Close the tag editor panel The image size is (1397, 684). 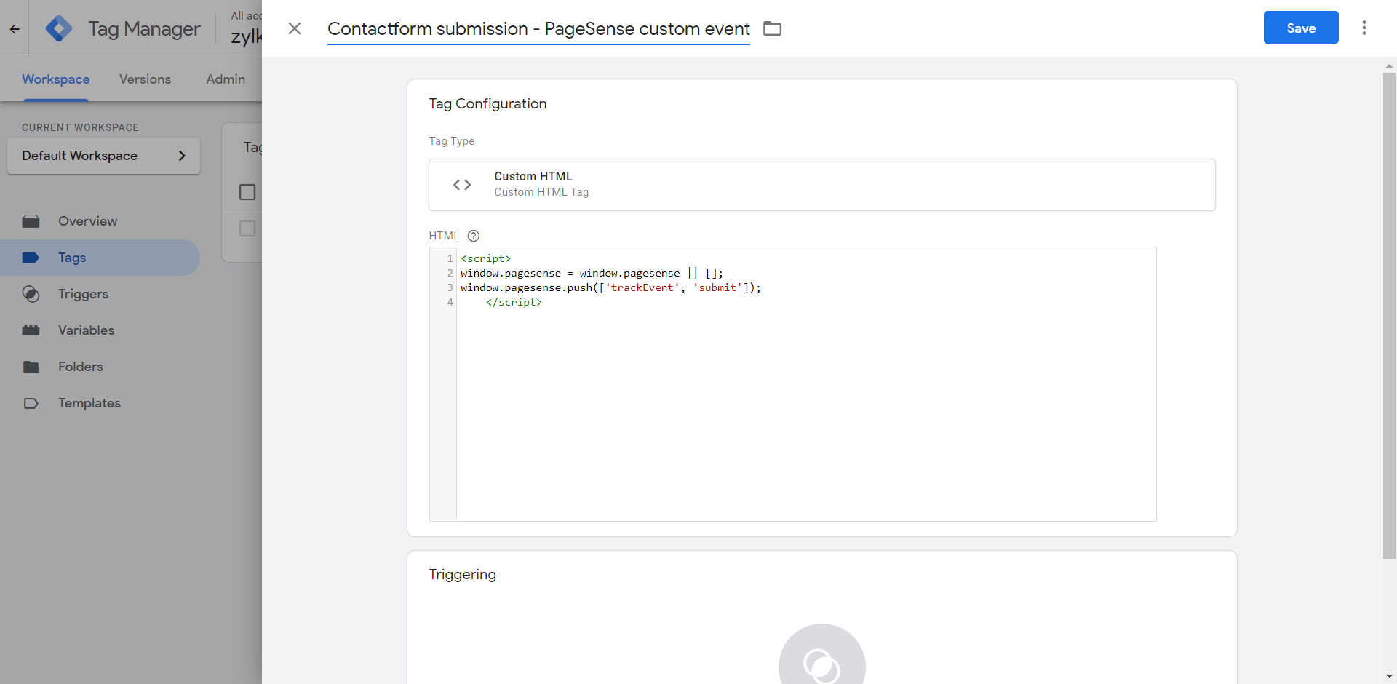295,28
